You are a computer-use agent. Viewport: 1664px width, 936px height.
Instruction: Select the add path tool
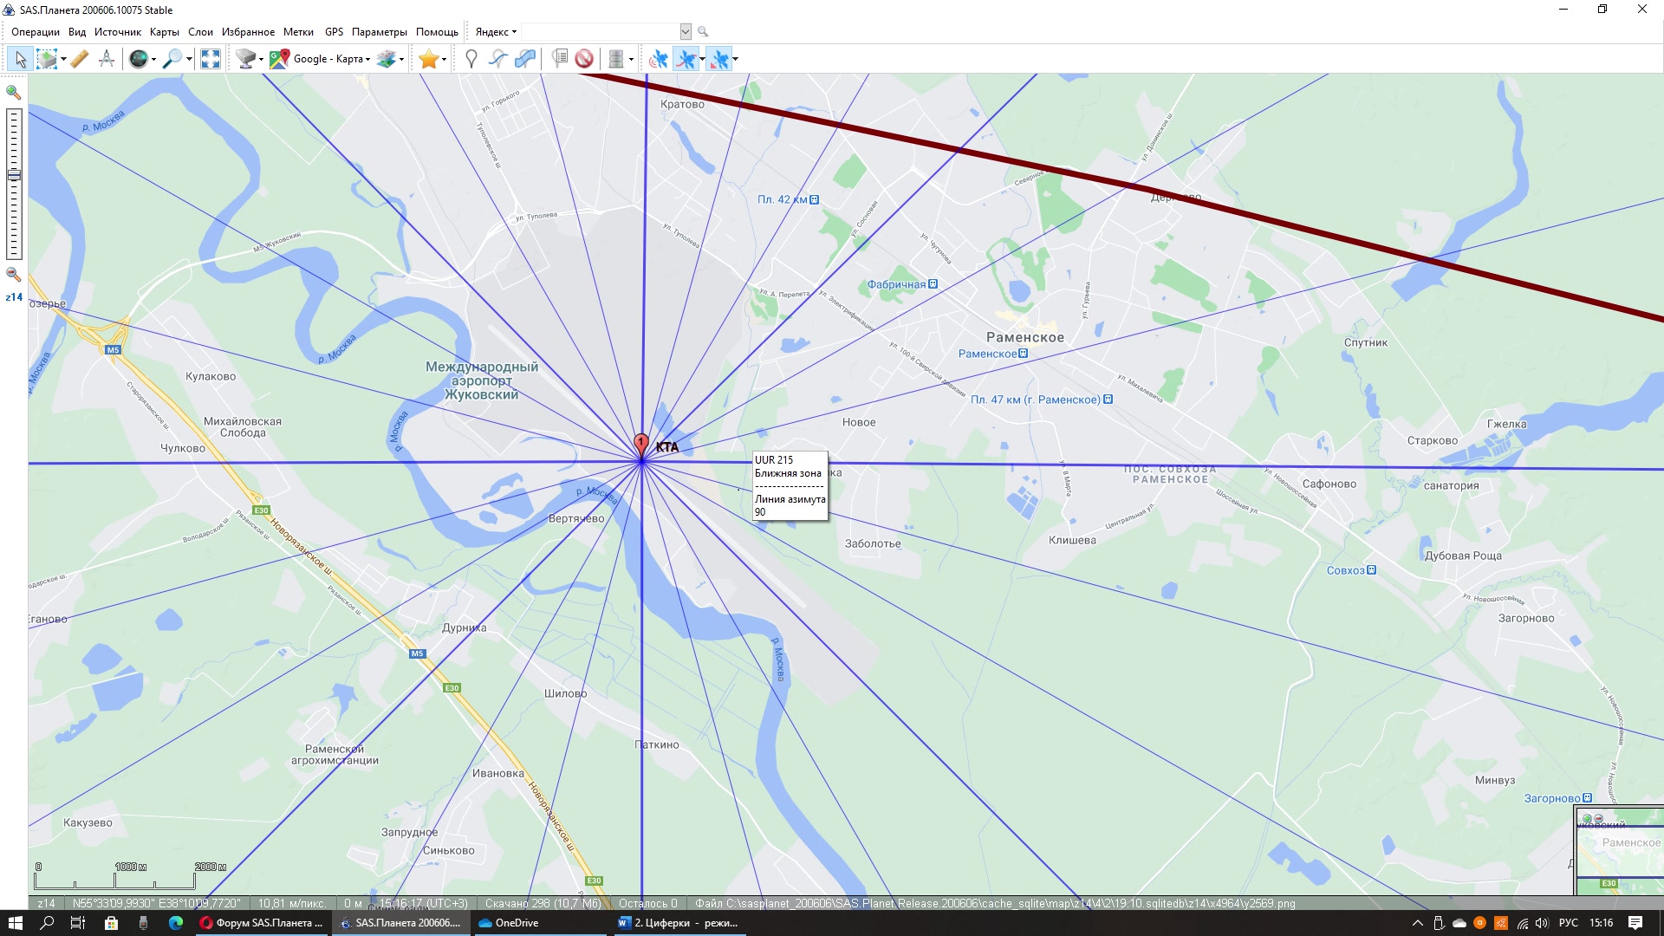point(497,59)
